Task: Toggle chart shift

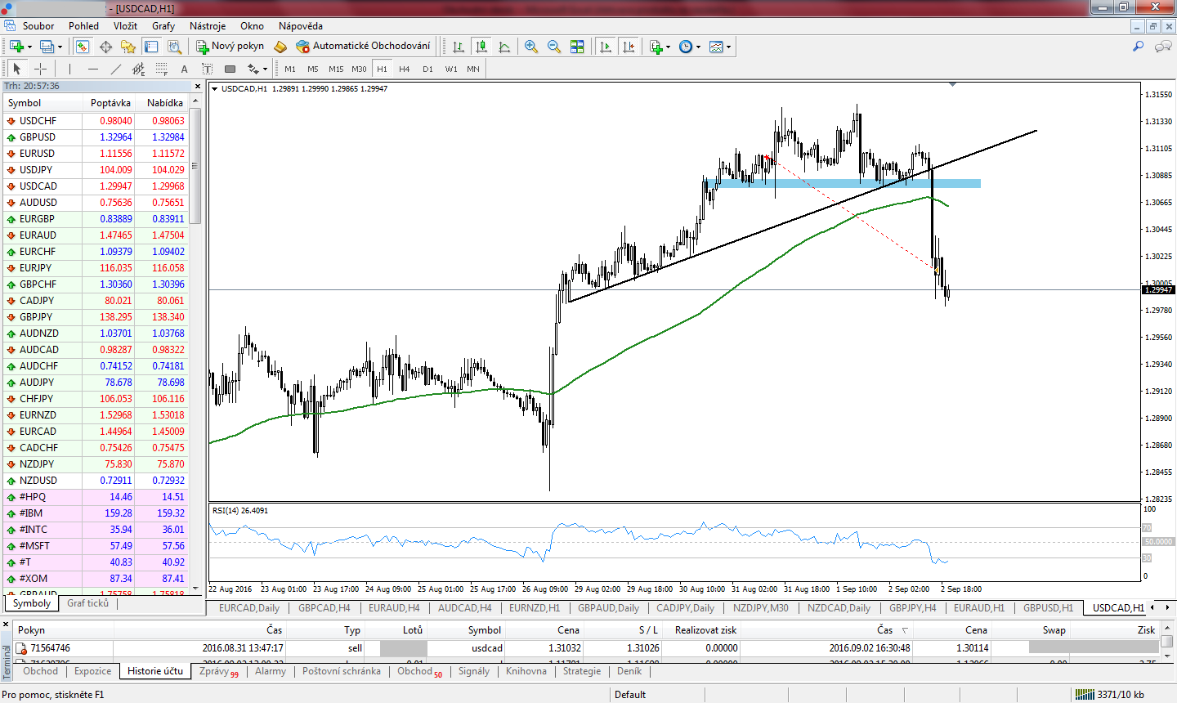Action: (x=629, y=47)
